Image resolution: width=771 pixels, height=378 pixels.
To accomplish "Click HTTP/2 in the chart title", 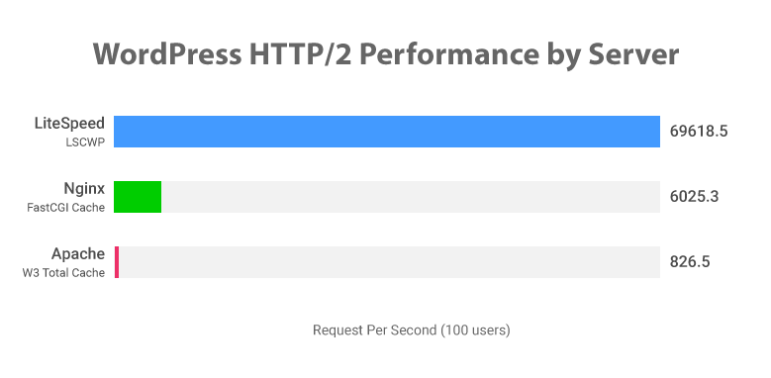I will (x=301, y=54).
